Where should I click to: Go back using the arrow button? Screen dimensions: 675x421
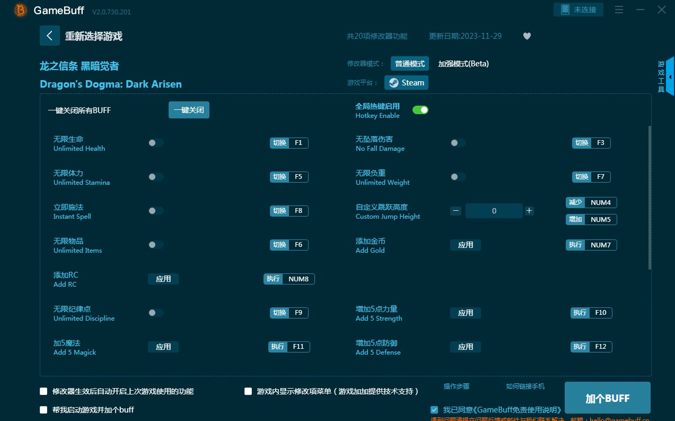pos(50,36)
